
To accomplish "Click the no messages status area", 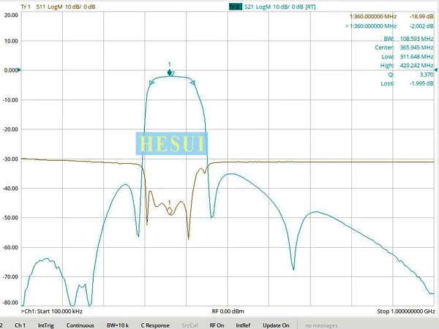I will pos(321,325).
